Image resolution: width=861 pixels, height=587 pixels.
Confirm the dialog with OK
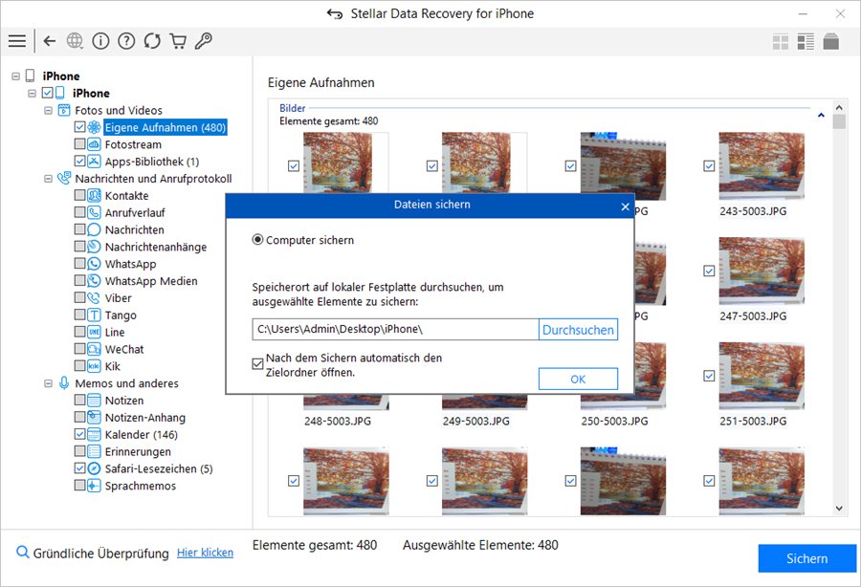(x=578, y=380)
